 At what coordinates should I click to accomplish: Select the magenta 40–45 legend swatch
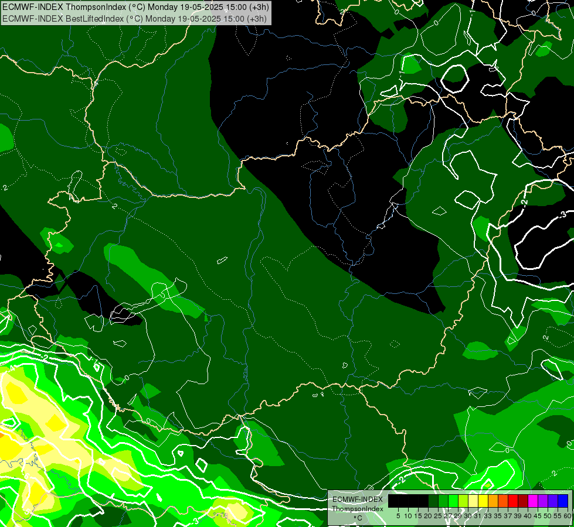tap(533, 501)
